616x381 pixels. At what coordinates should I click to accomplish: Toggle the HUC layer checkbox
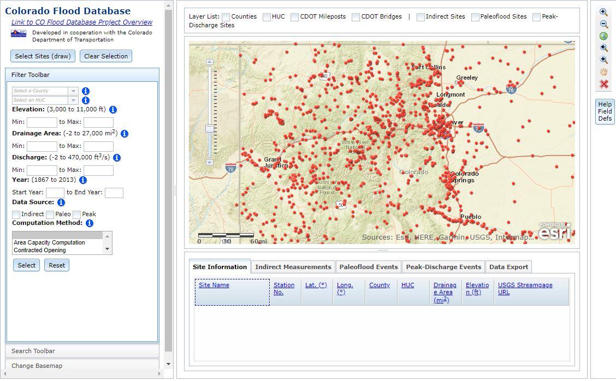click(x=266, y=17)
